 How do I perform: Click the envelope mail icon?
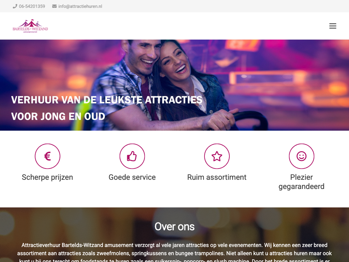coord(54,6)
